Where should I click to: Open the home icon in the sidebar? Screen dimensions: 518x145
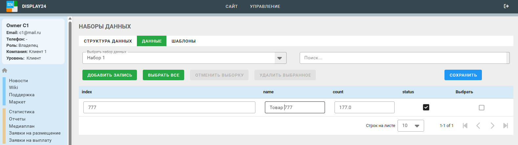point(5,70)
